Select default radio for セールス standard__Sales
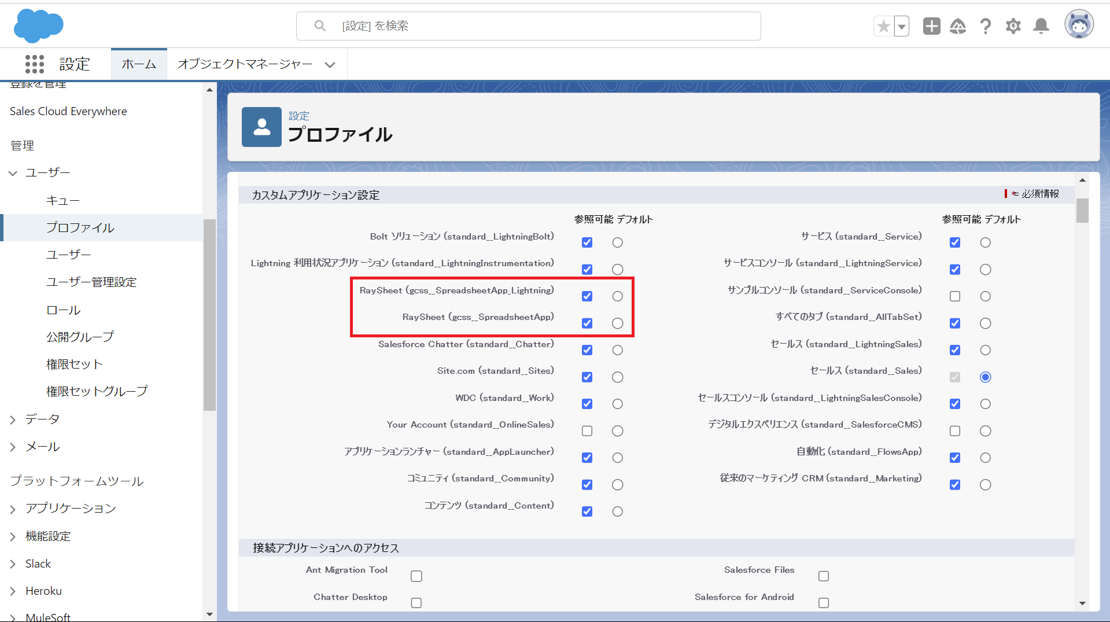This screenshot has height=622, width=1110. tap(986, 377)
